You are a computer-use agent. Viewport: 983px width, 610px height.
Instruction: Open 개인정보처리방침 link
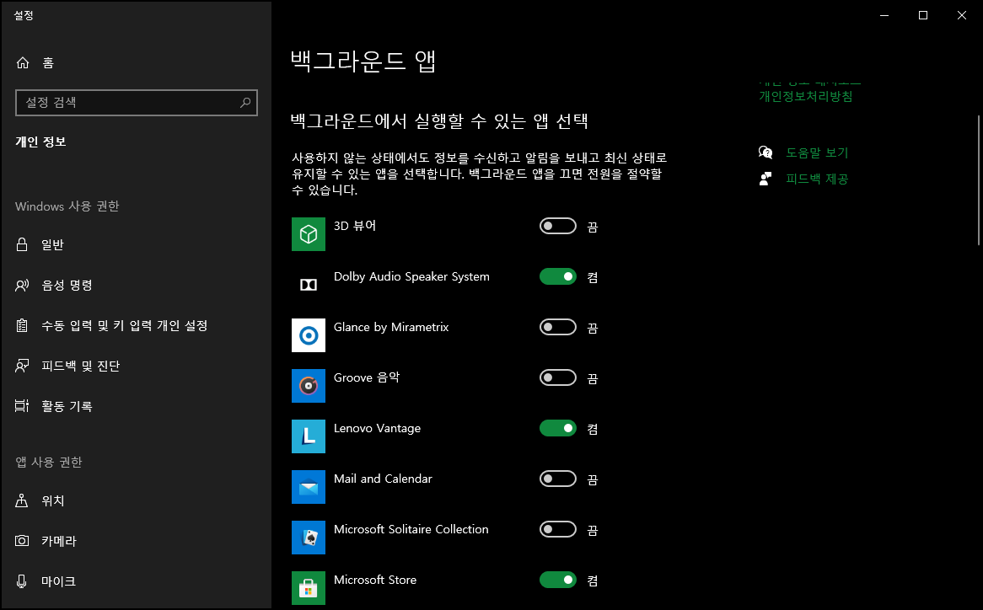806,96
